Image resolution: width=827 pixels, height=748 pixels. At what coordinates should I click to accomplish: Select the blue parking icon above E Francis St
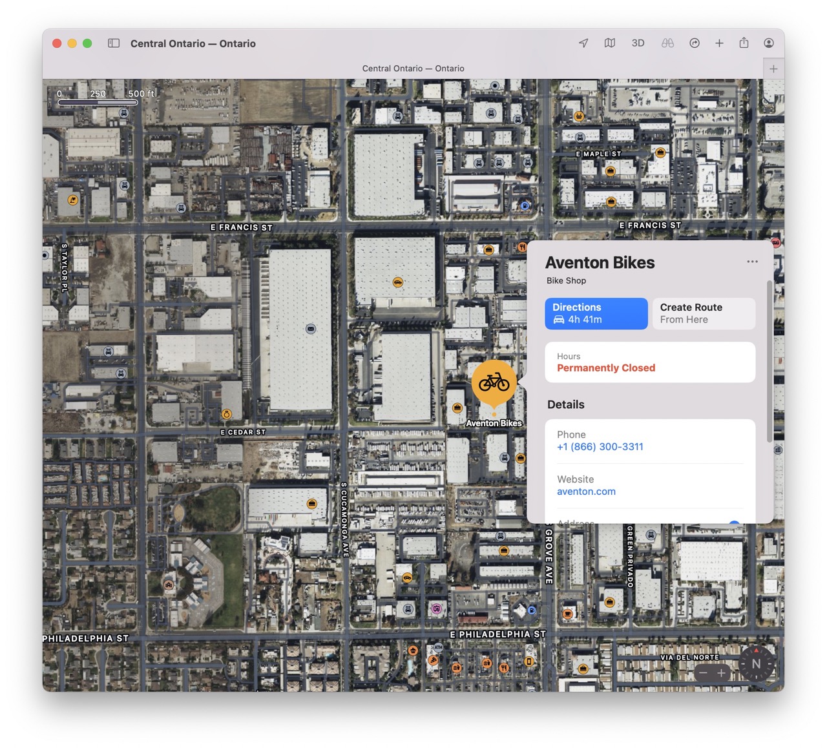[525, 206]
